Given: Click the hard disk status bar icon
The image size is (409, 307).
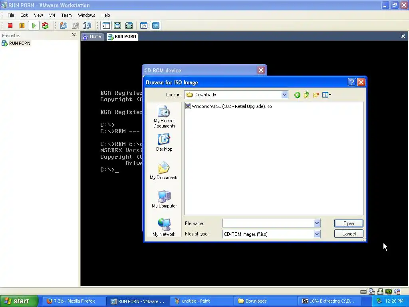Looking at the screenshot, I should click(x=363, y=291).
